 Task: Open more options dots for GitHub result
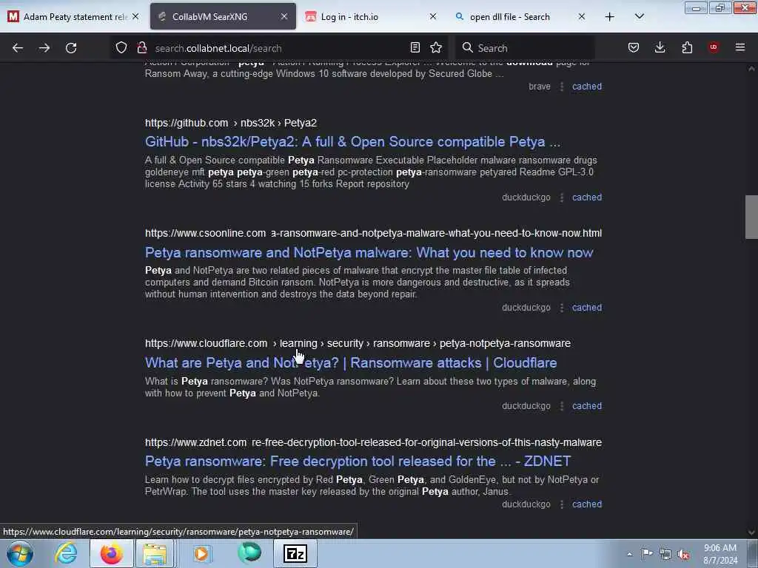(x=562, y=197)
